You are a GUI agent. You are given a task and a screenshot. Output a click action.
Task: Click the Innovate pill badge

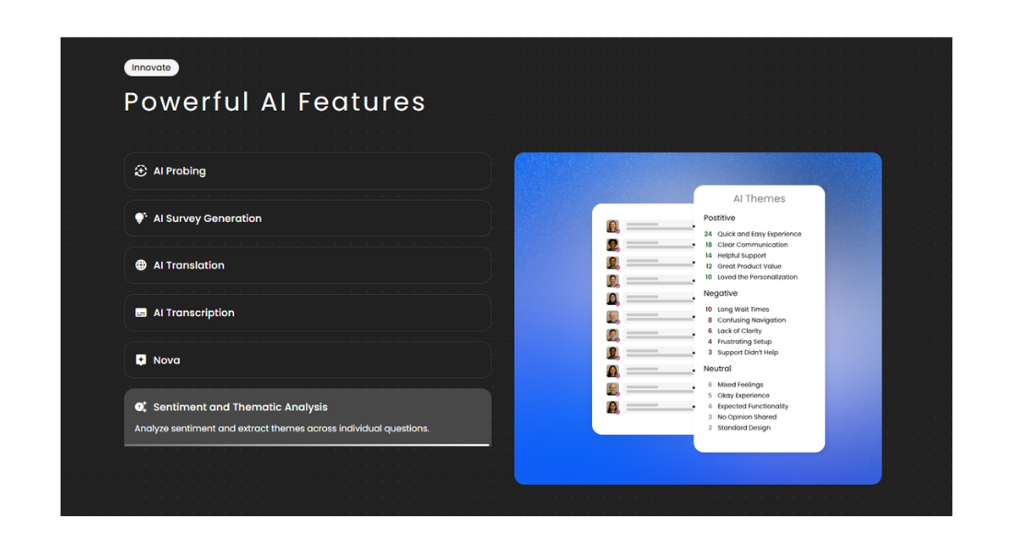[151, 67]
